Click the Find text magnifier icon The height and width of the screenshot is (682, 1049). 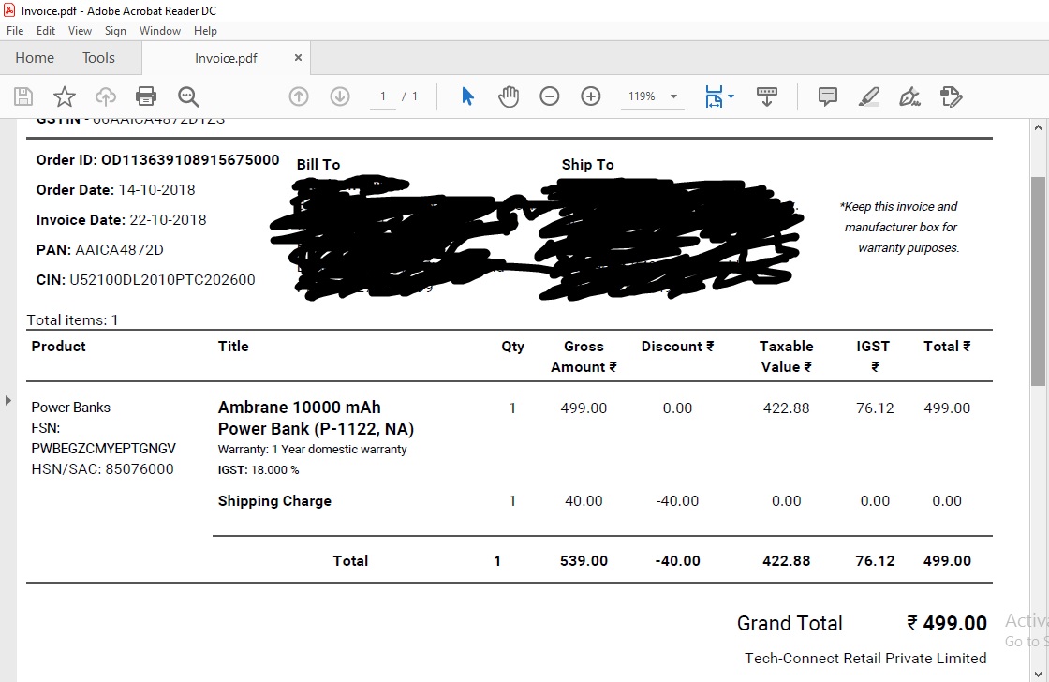pyautogui.click(x=188, y=96)
